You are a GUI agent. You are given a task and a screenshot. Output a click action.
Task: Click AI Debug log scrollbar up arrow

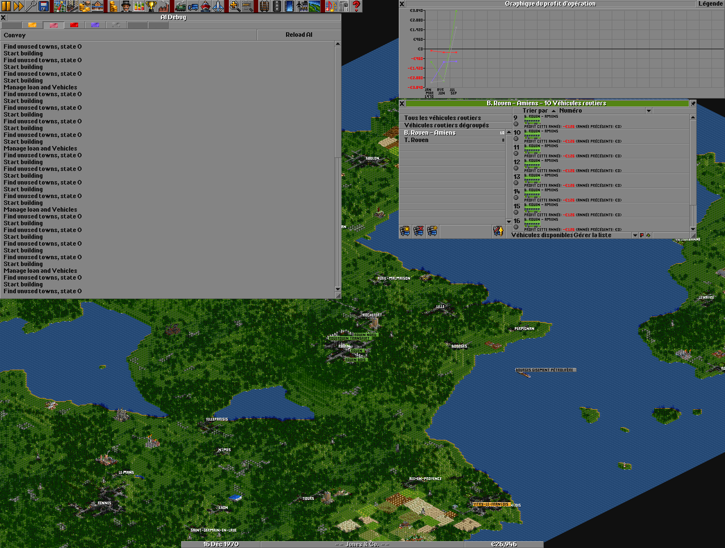click(338, 44)
